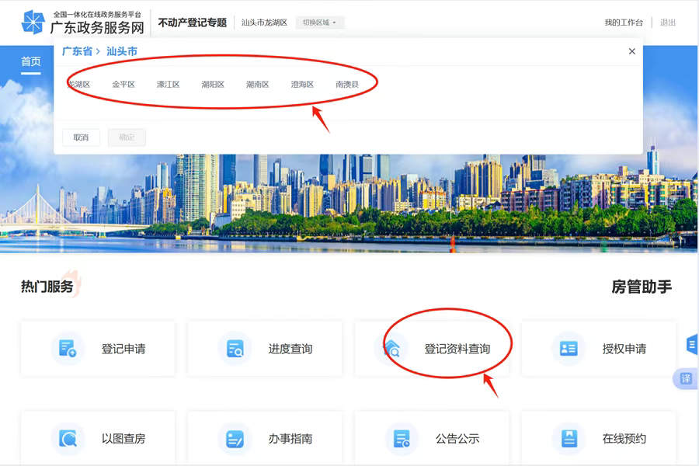Click the floating 译 translate button
This screenshot has height=466, width=699.
686,378
